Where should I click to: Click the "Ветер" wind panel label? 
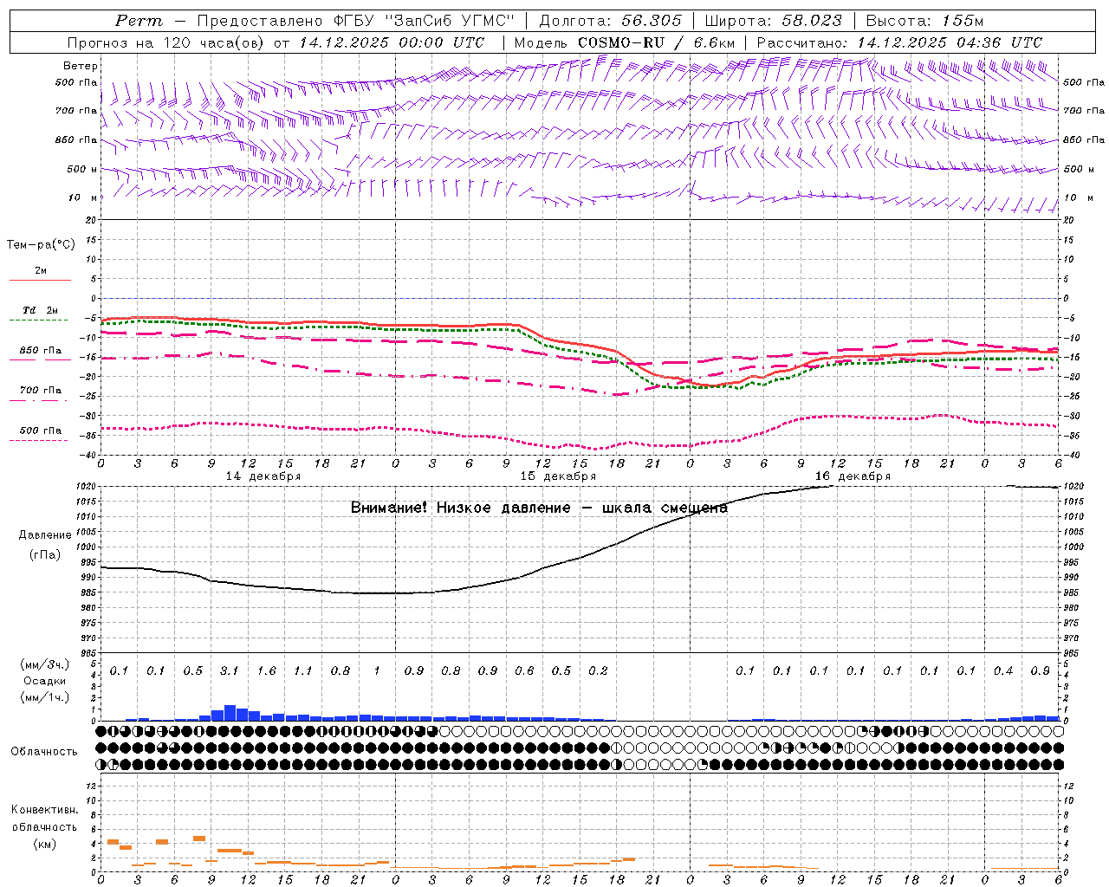(x=81, y=66)
